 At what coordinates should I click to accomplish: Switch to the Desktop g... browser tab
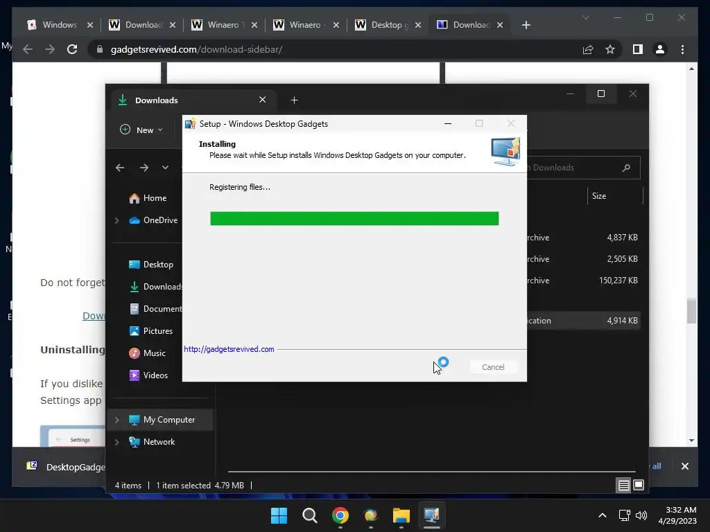click(x=390, y=25)
